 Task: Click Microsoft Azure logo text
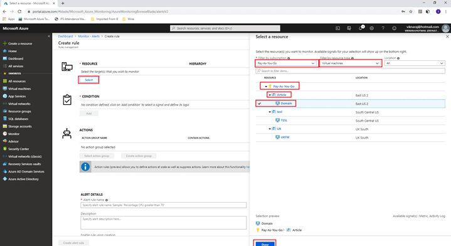(x=16, y=28)
